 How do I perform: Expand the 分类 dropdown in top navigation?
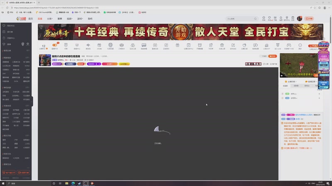tap(50, 19)
